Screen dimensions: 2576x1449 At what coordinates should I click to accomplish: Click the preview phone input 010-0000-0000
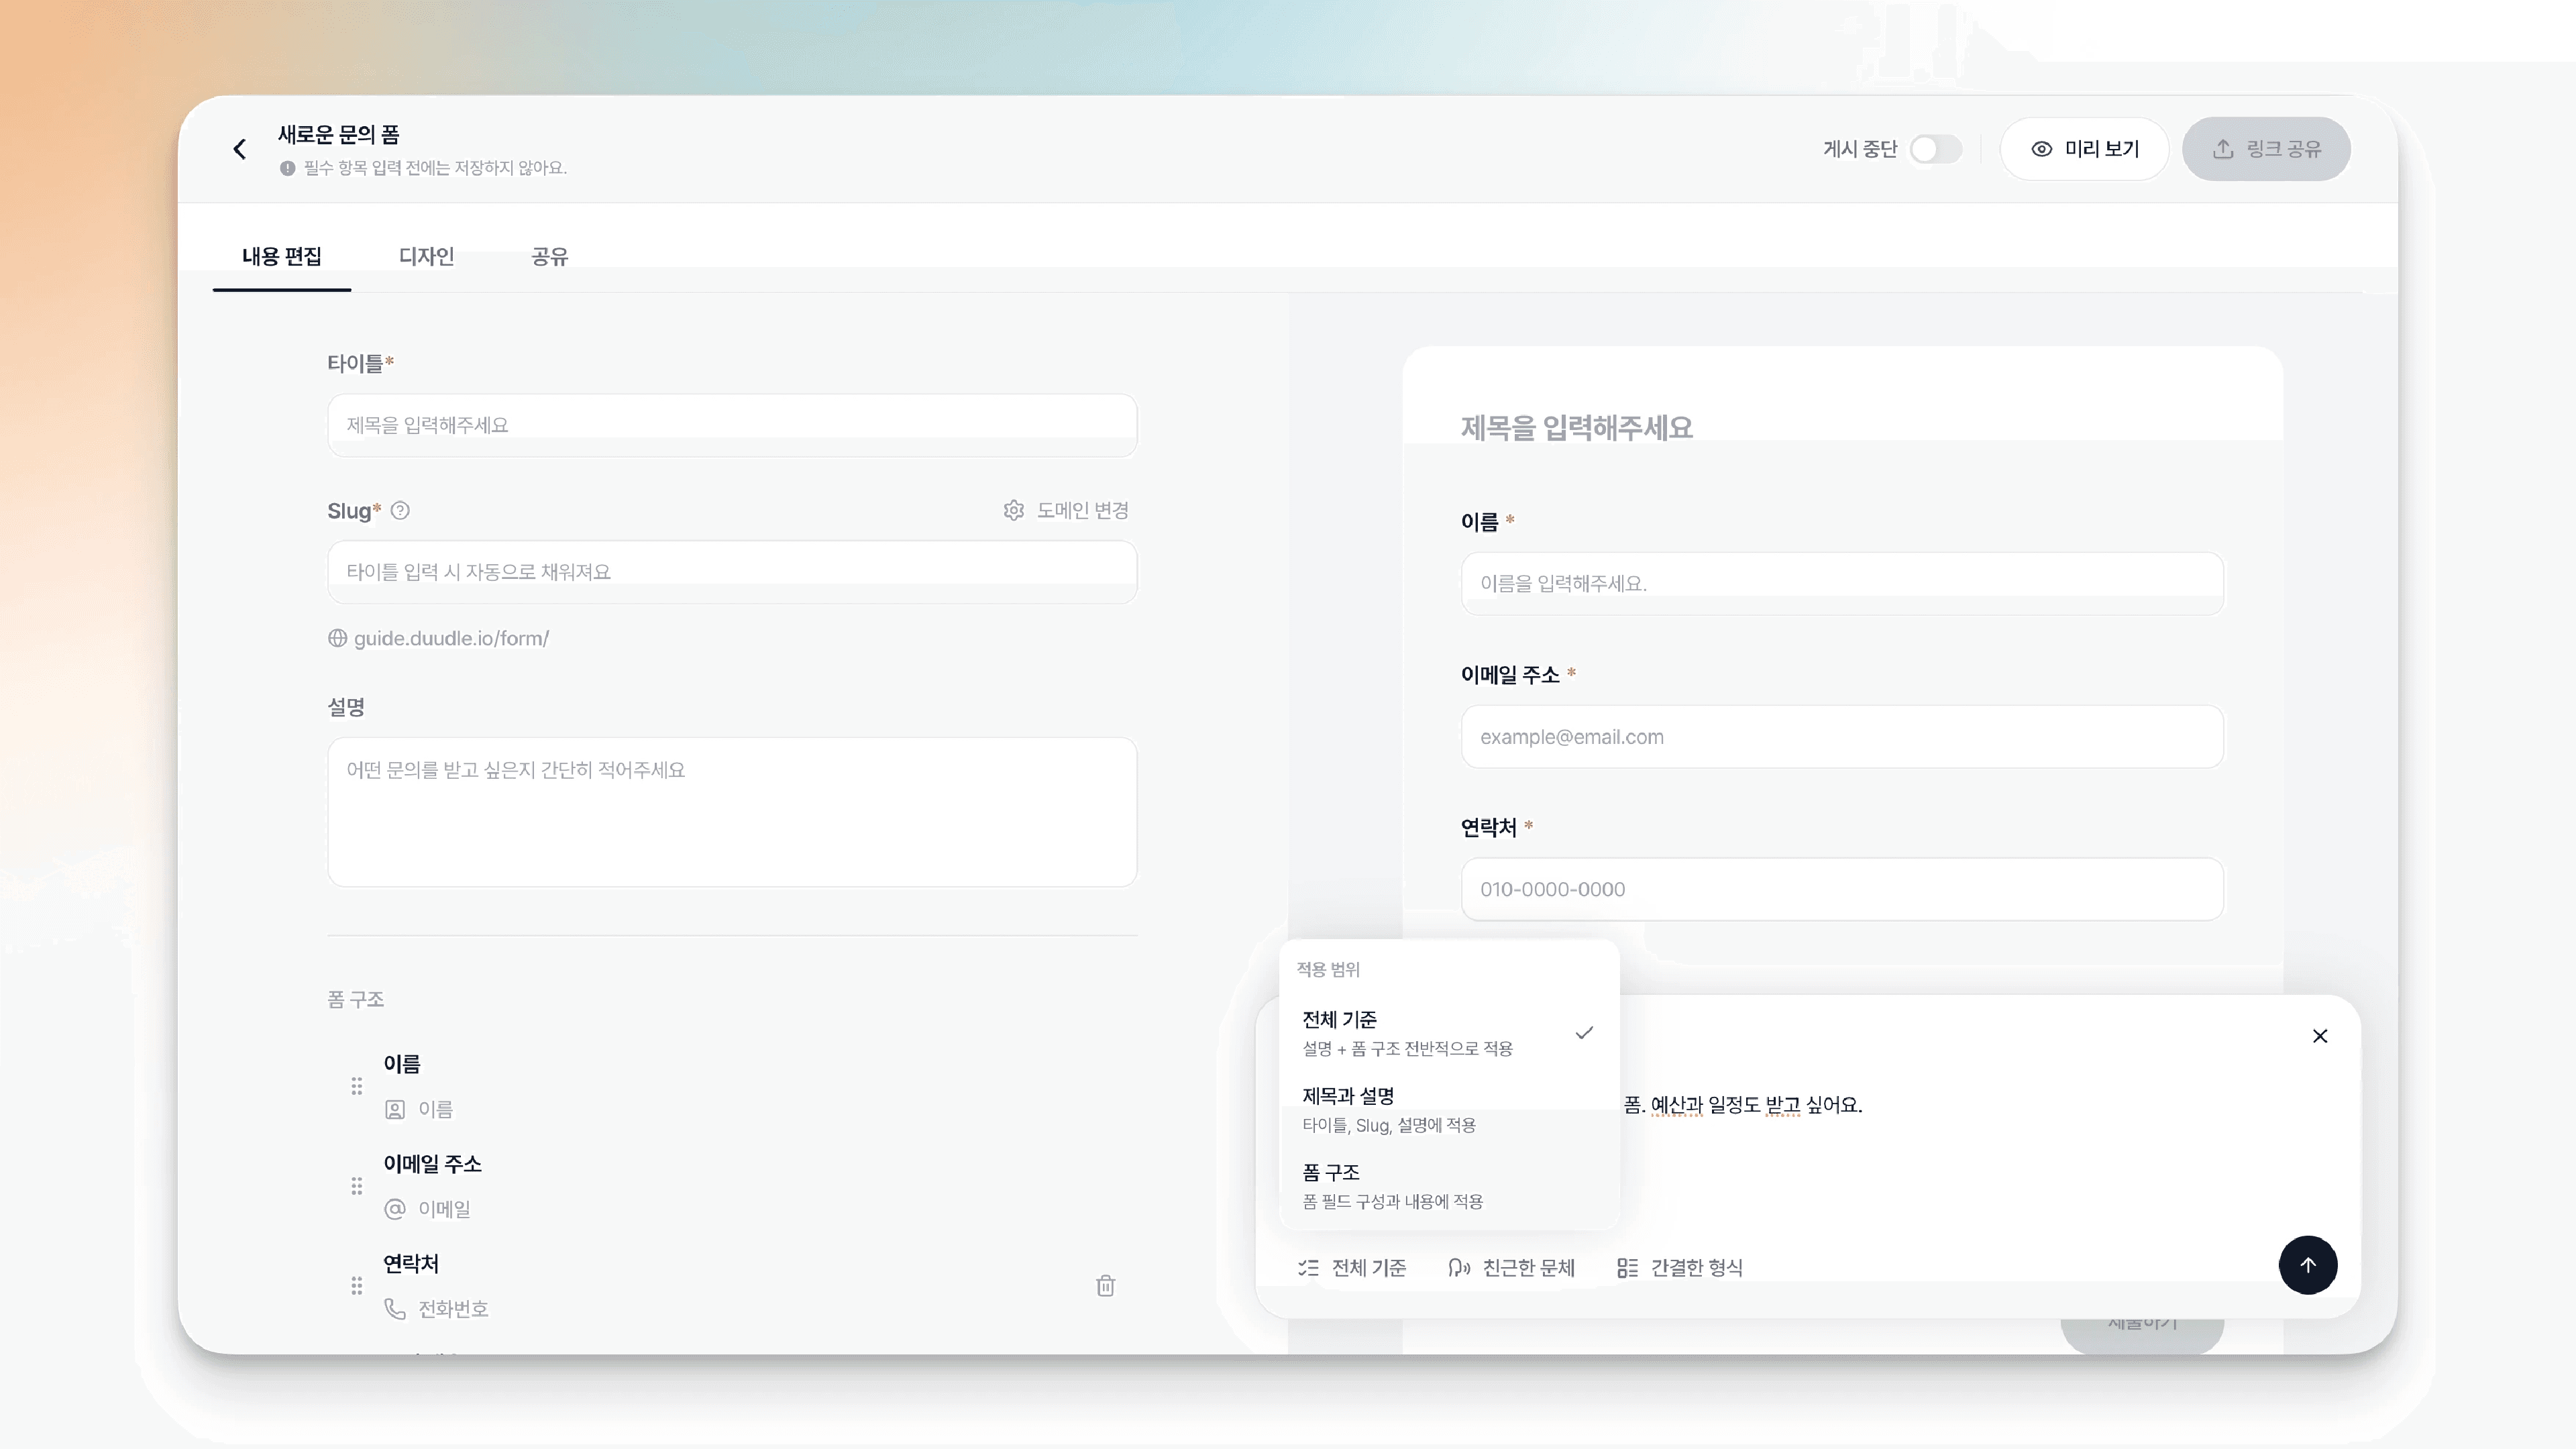coord(1842,890)
